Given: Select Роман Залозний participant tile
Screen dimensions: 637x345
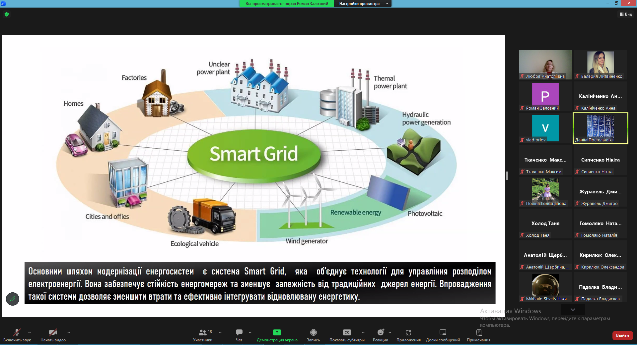Looking at the screenshot, I should coord(545,96).
